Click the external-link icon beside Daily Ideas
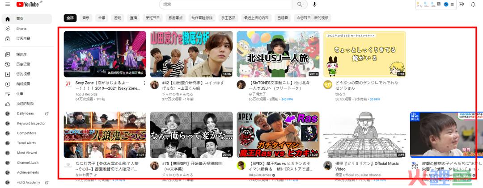 coord(47,113)
